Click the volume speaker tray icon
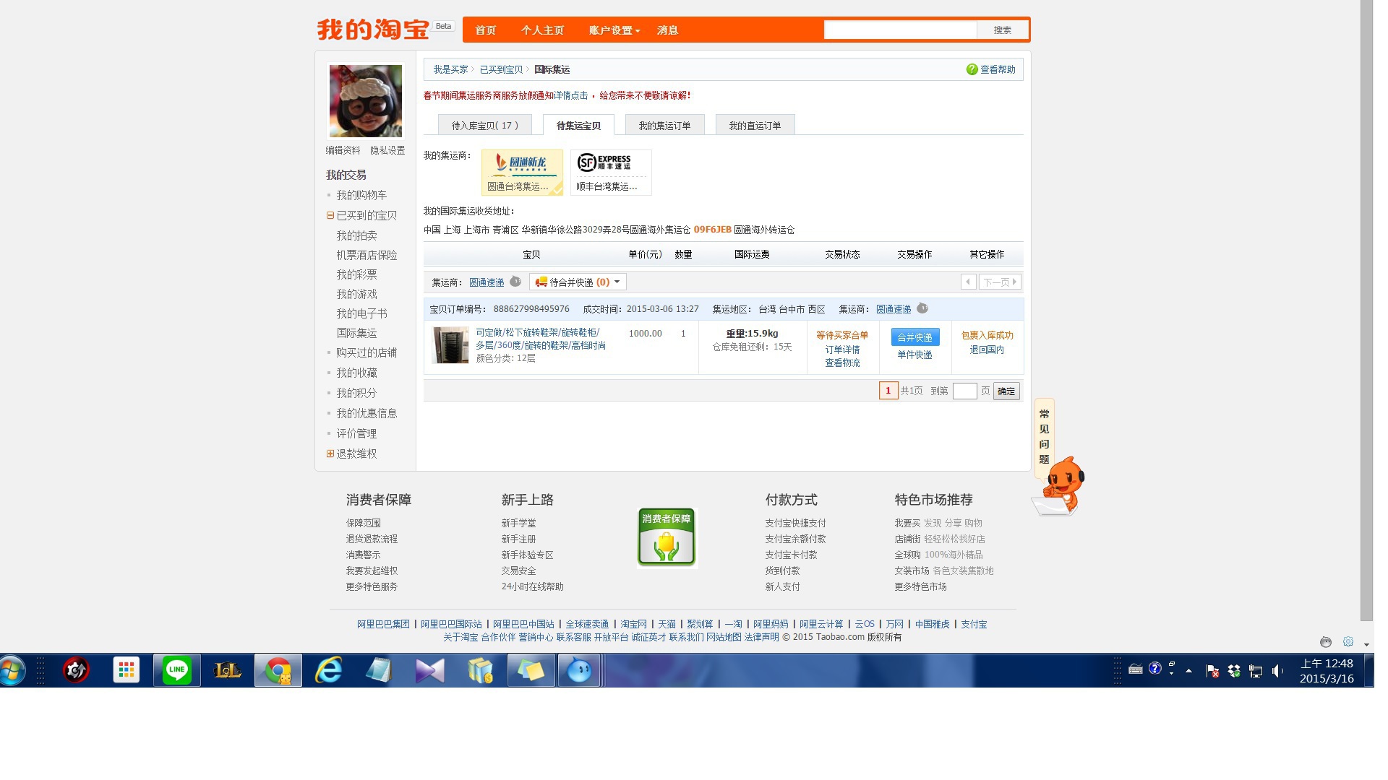Image resolution: width=1388 pixels, height=780 pixels. point(1277,671)
